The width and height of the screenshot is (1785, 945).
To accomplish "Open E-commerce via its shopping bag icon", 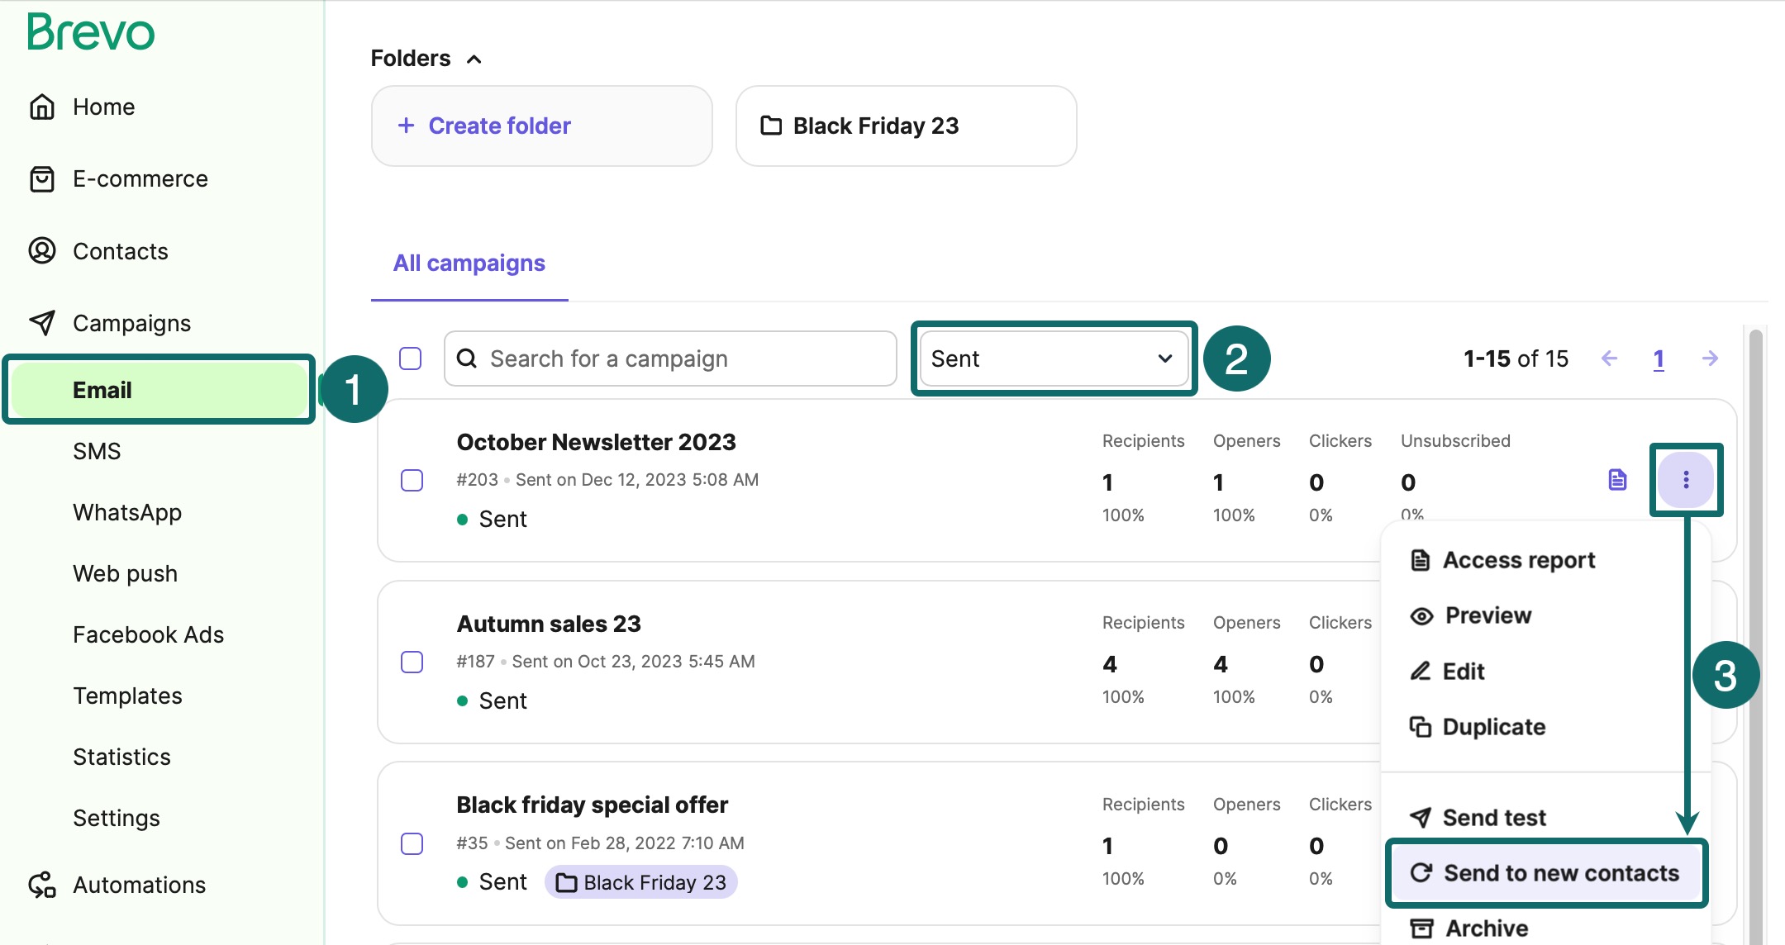I will click(x=42, y=178).
